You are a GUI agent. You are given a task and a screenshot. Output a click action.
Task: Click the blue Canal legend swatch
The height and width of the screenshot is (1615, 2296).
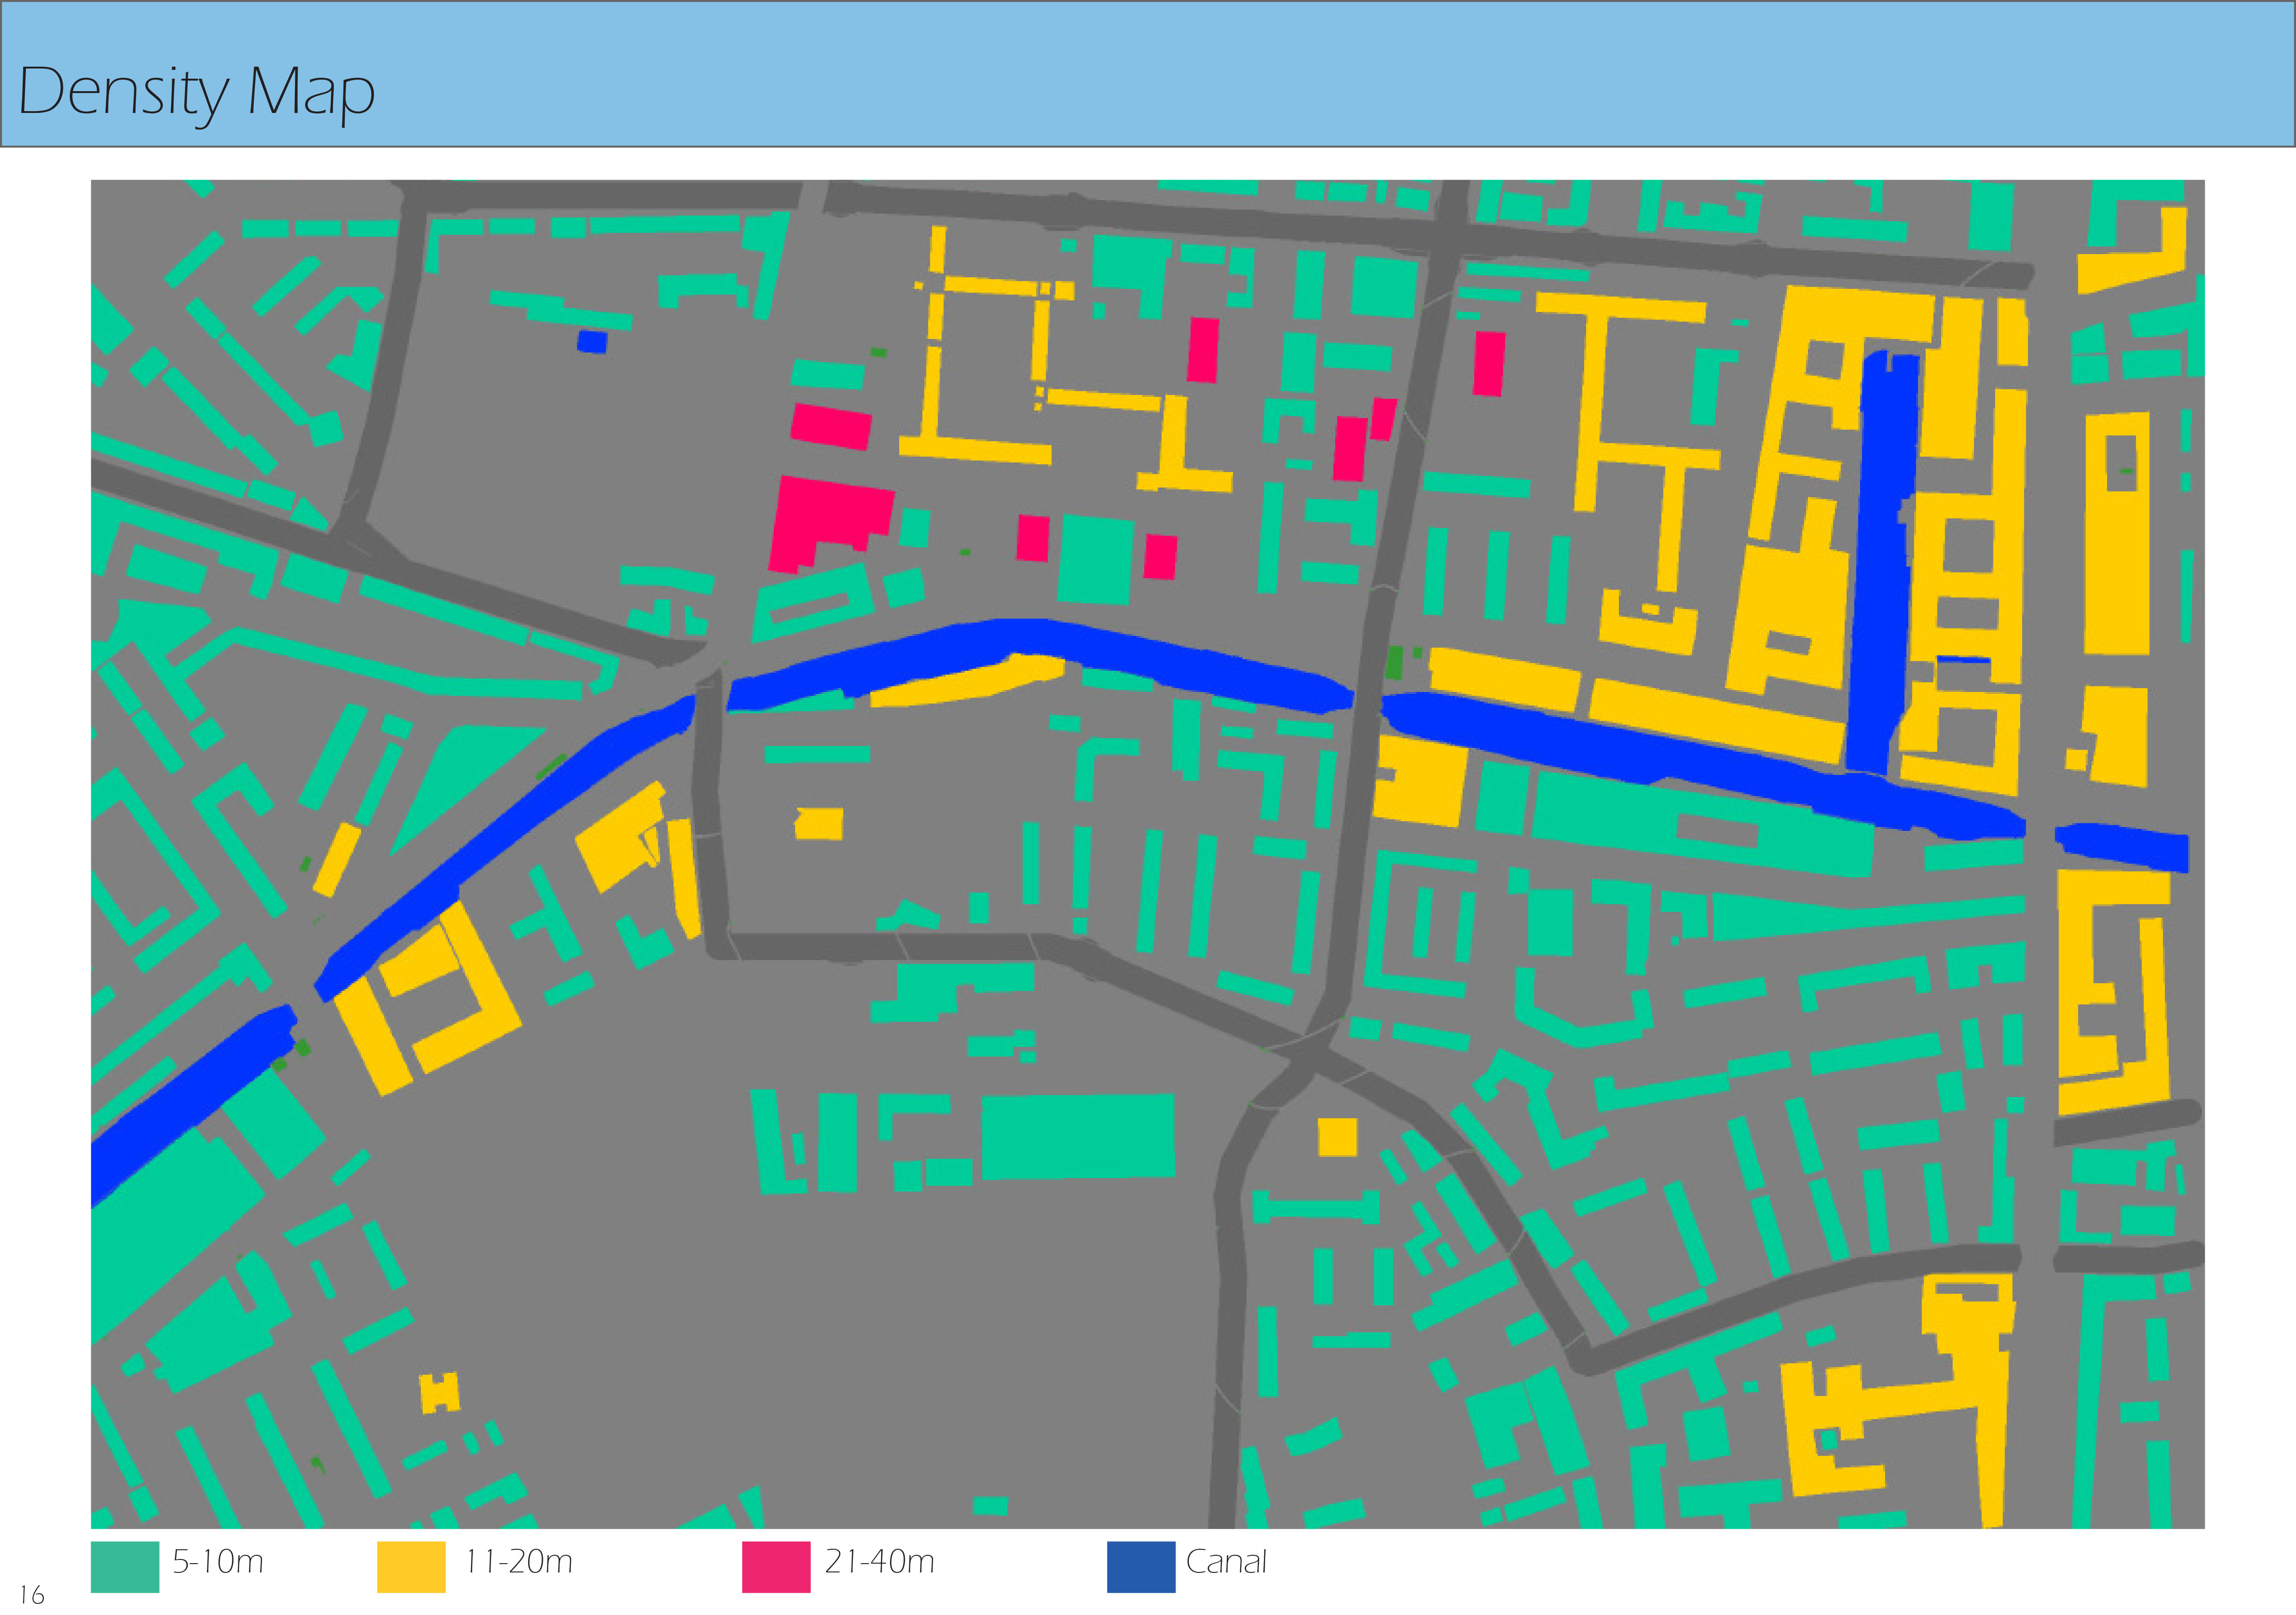1141,1566
